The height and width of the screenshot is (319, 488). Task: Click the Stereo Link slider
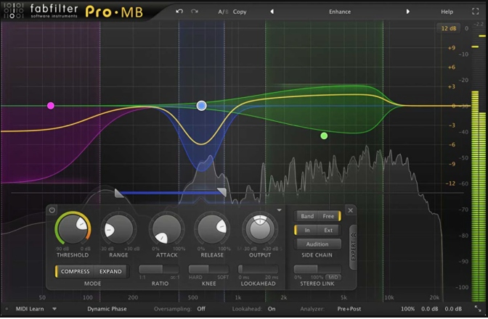tap(317, 269)
